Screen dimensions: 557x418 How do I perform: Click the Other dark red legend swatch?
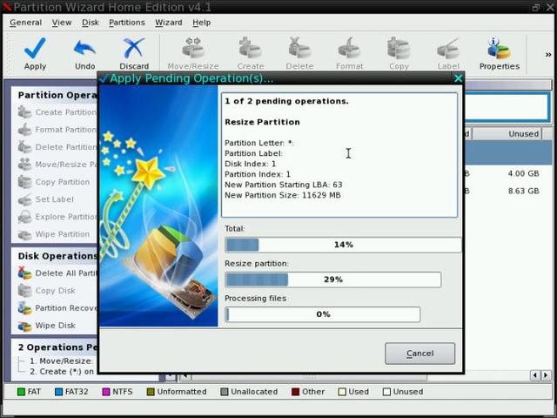coord(295,392)
